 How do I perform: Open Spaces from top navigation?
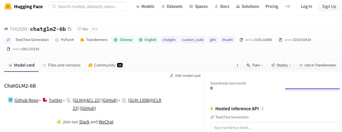[x=198, y=6]
